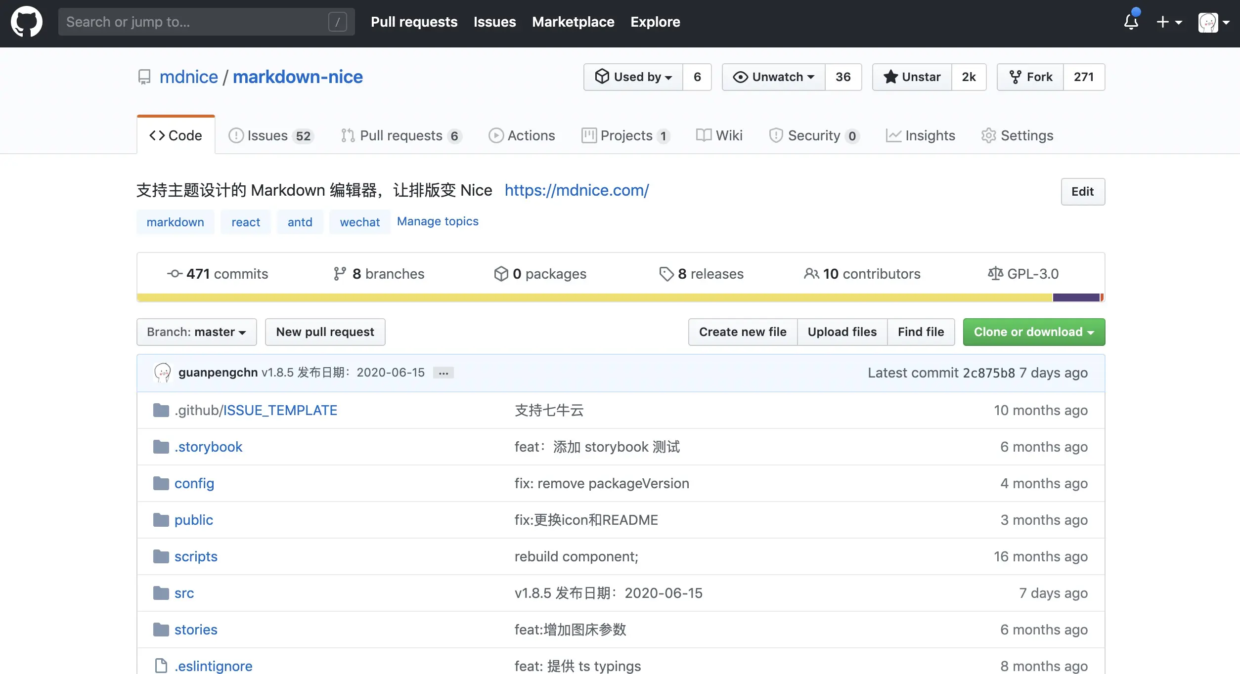Expand the Clone or download menu
Viewport: 1240px width, 674px height.
[1033, 332]
